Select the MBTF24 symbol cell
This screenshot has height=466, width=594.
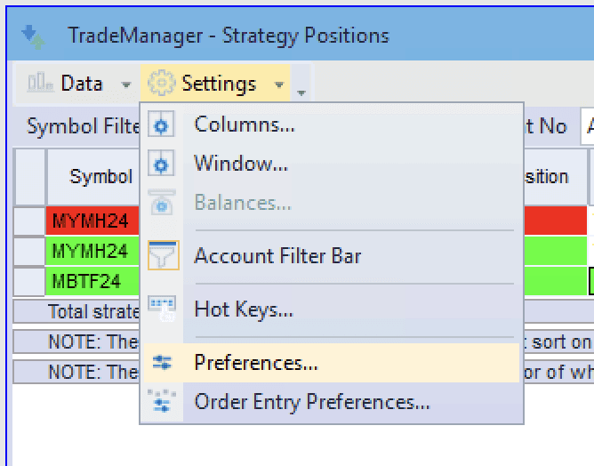(92, 281)
